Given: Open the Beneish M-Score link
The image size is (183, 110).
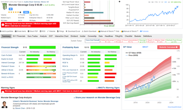Looking at the screenshot, I should [8, 74].
